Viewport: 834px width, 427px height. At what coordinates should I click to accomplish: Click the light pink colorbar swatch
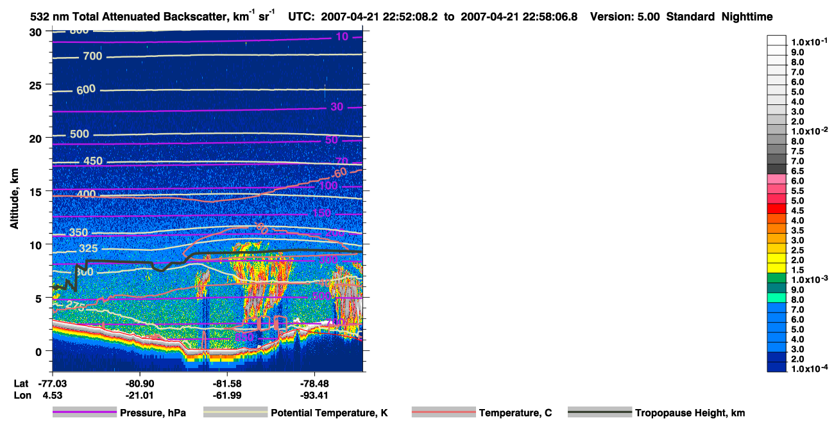[x=777, y=179]
